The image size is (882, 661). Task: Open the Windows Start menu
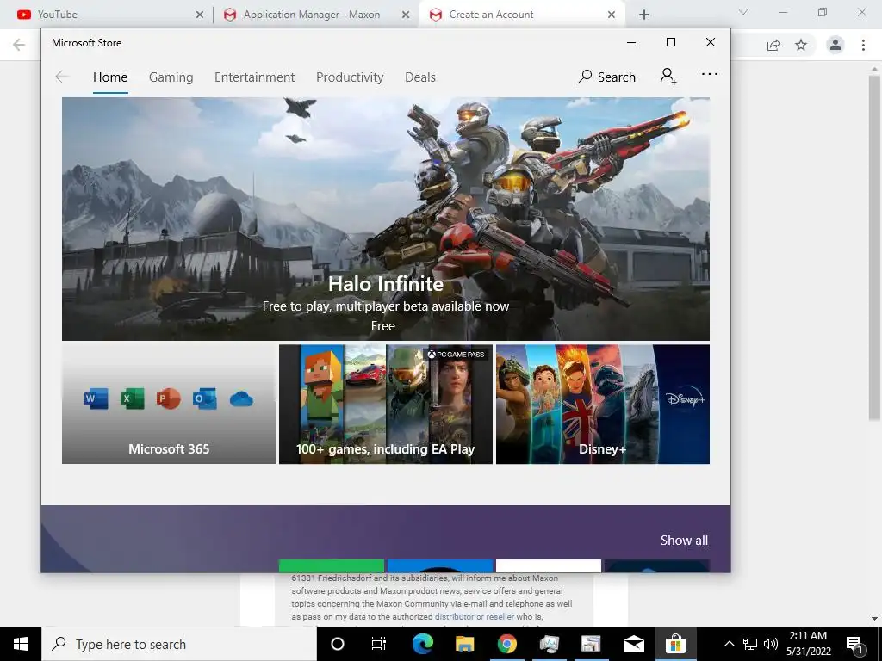coord(21,644)
